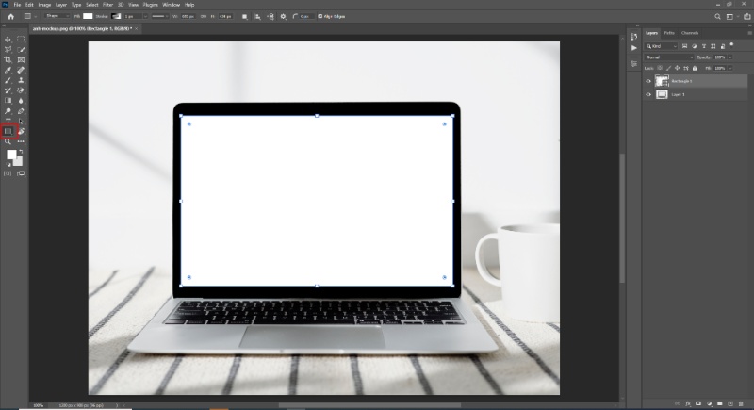Select the Eraser tool
Image resolution: width=754 pixels, height=410 pixels.
[21, 90]
